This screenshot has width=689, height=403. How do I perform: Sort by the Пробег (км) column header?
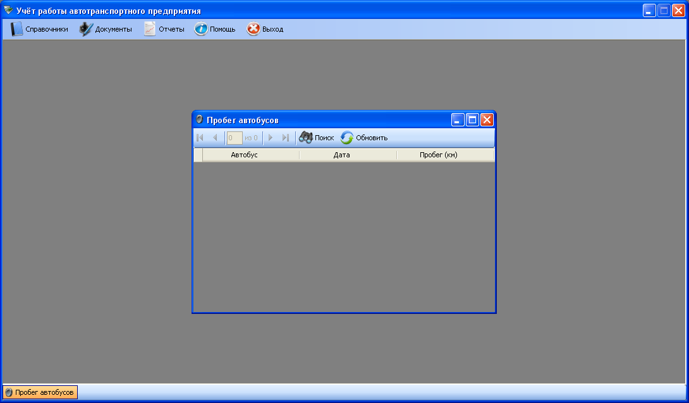(x=446, y=155)
